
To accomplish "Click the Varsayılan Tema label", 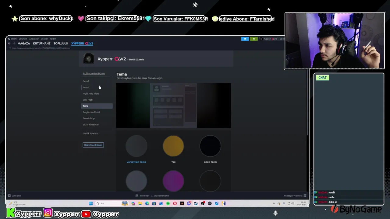I will coord(136,162).
